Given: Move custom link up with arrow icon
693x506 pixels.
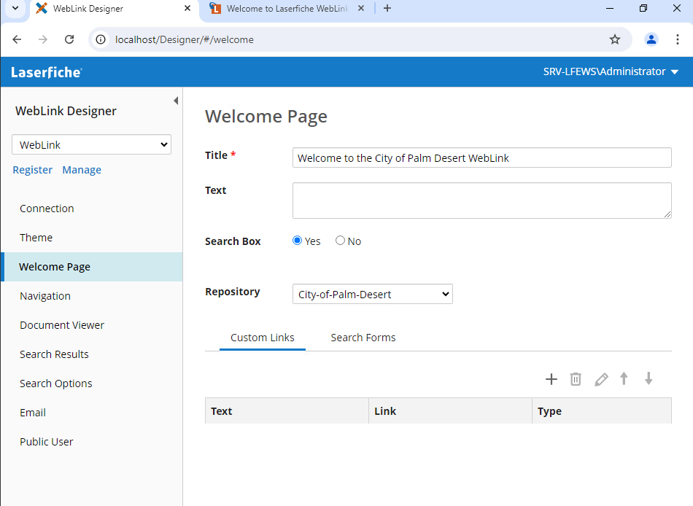Looking at the screenshot, I should coord(624,378).
